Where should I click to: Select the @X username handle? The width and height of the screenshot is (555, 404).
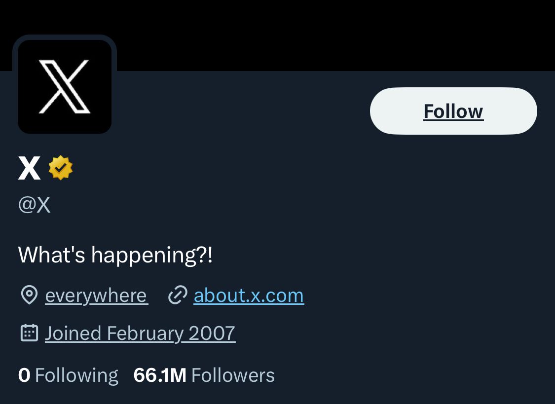[x=34, y=205]
